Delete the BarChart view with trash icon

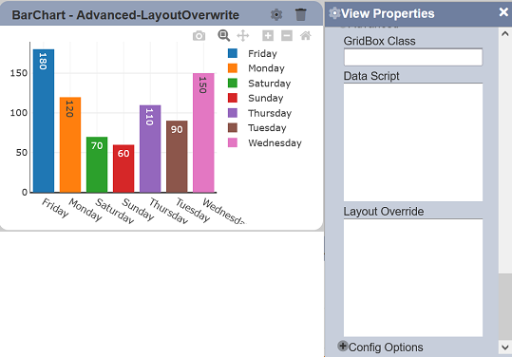click(x=300, y=14)
